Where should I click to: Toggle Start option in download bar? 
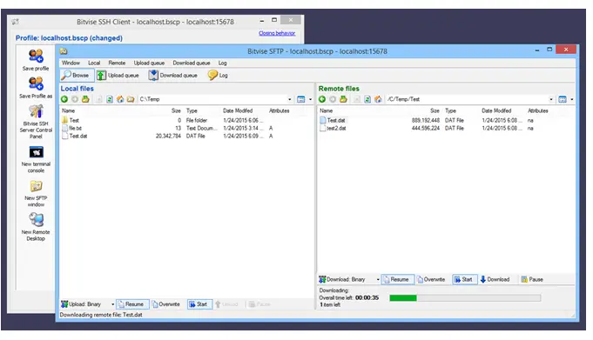pyautogui.click(x=464, y=279)
